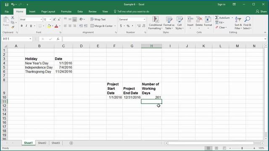Screen dimensions: 269x151
Task: Share the workbook
Action: 261,11
